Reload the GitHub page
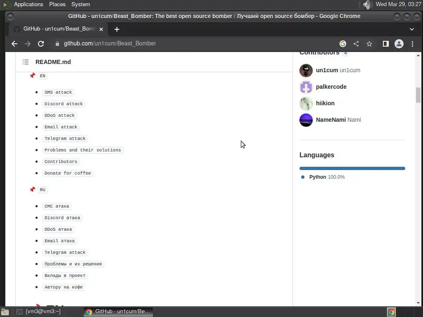 (x=41, y=44)
